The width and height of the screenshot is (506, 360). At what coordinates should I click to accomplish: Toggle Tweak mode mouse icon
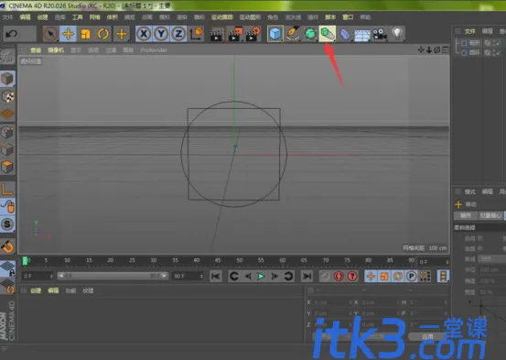(7, 206)
